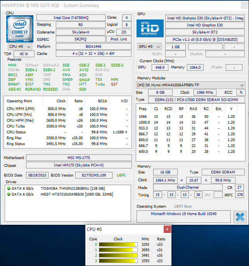Click the GPU clock 448.9 field
Image resolution: width=249 pixels, height=266 pixels.
point(160,67)
